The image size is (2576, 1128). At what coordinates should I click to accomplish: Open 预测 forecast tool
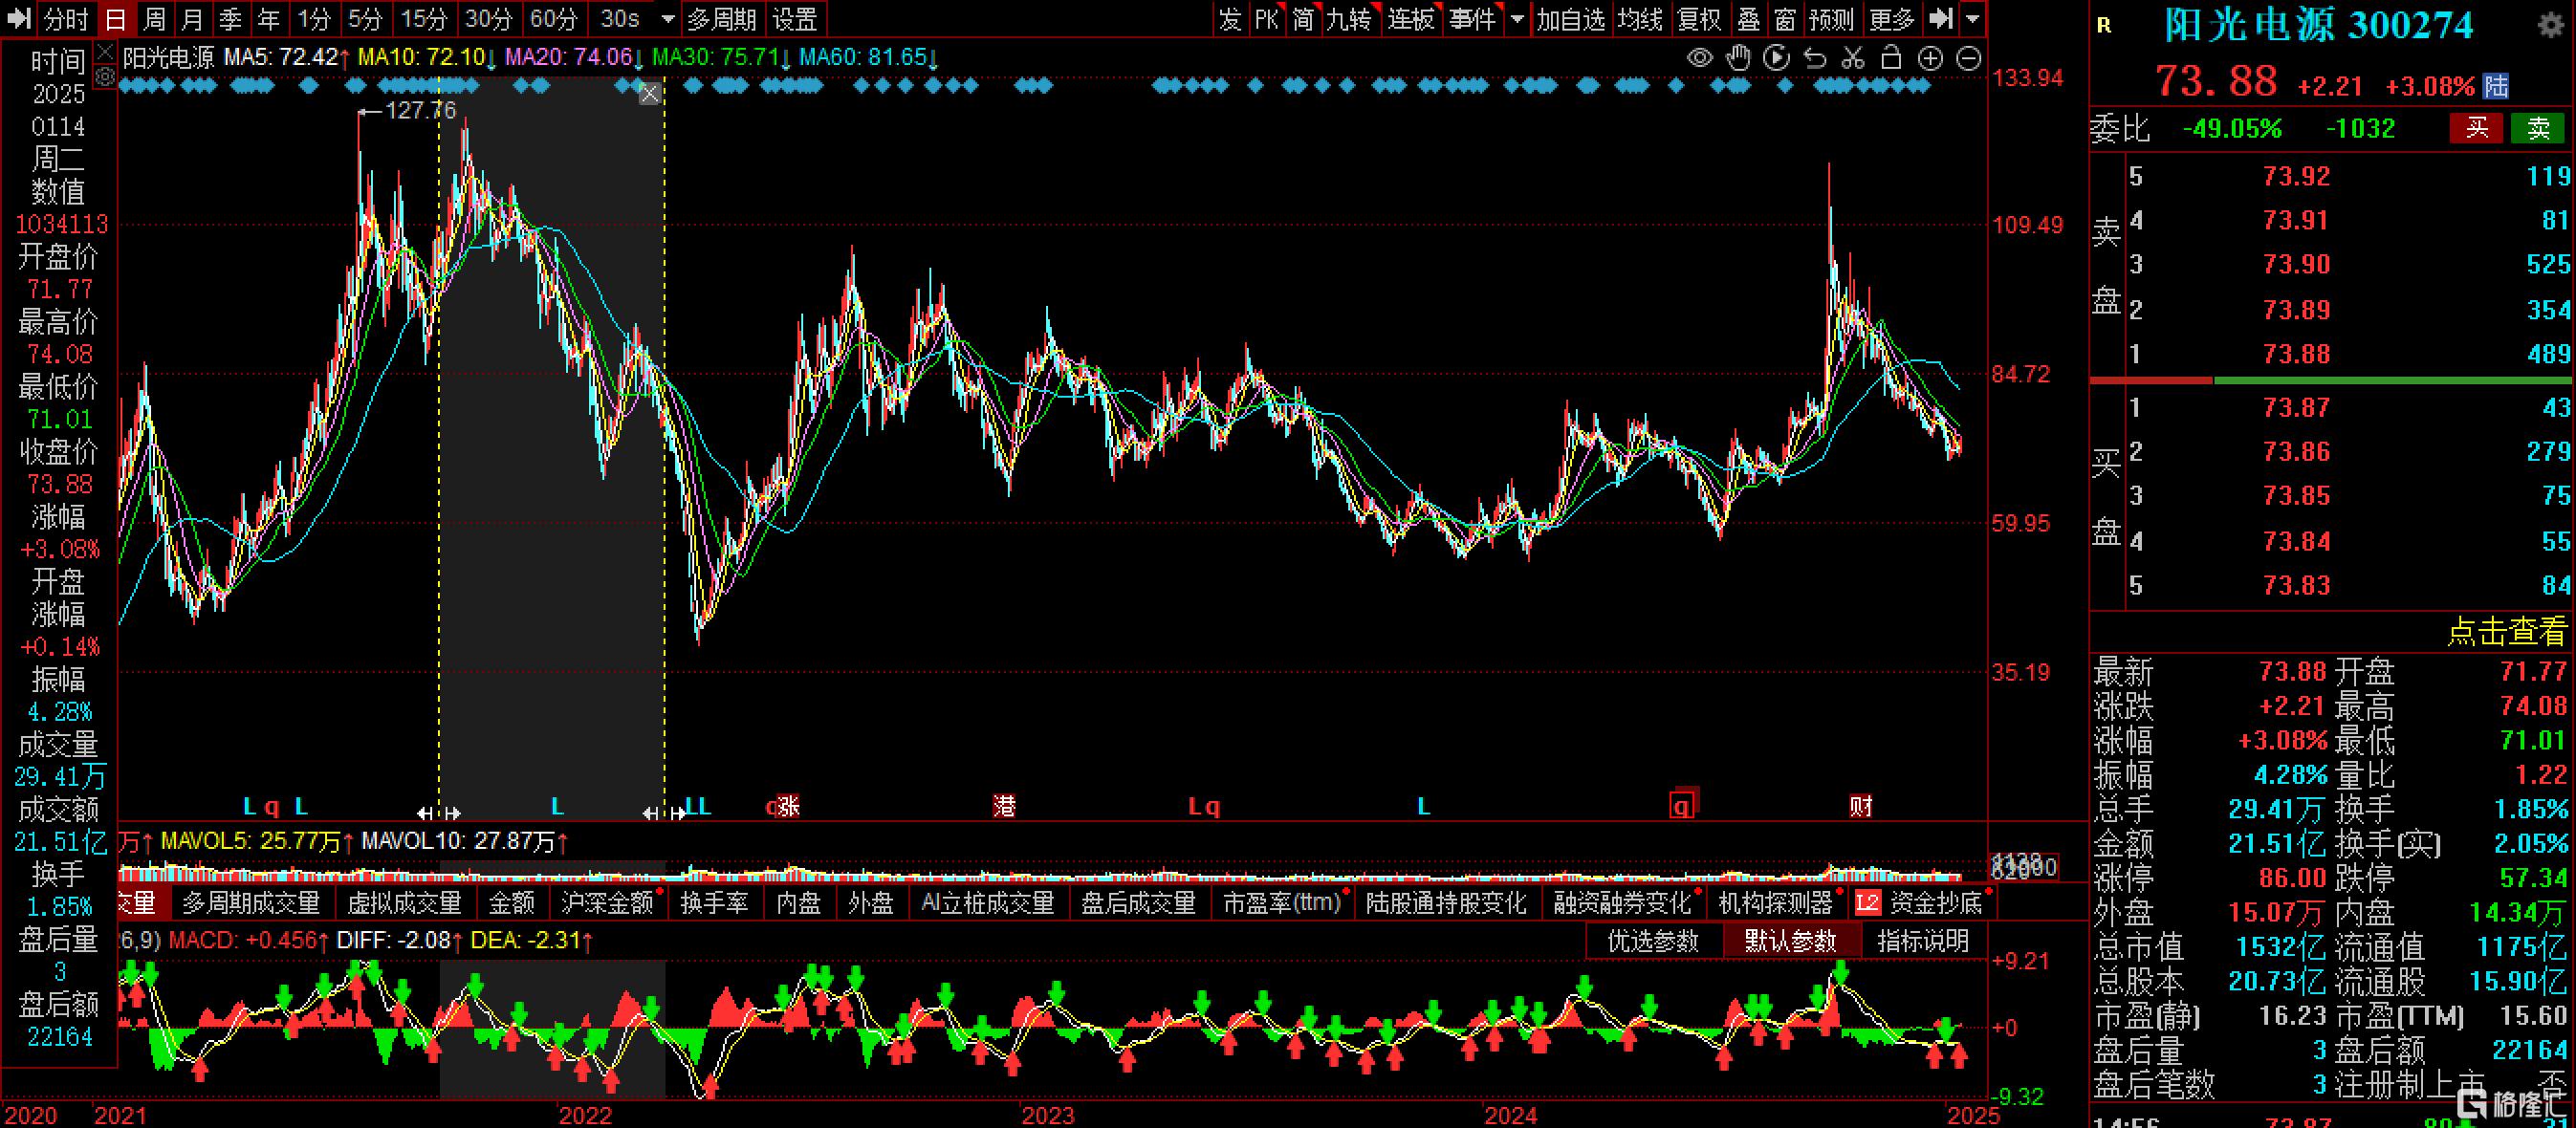(1832, 19)
